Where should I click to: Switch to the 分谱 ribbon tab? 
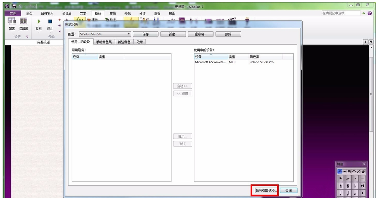point(142,13)
